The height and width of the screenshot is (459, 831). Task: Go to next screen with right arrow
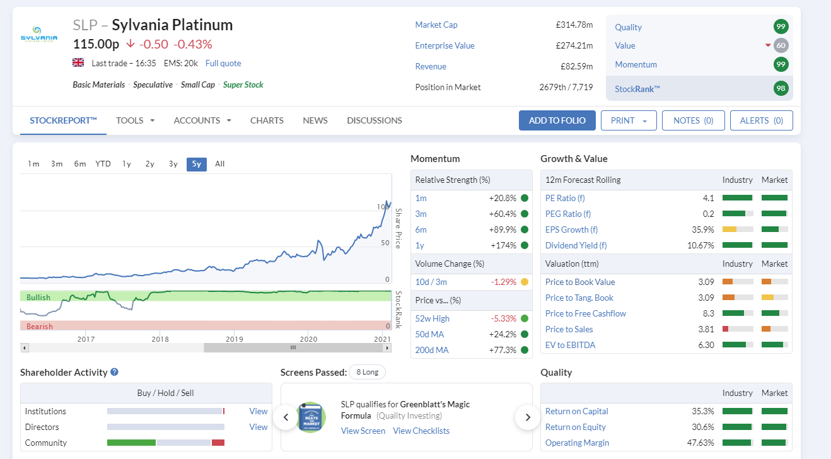coord(527,417)
